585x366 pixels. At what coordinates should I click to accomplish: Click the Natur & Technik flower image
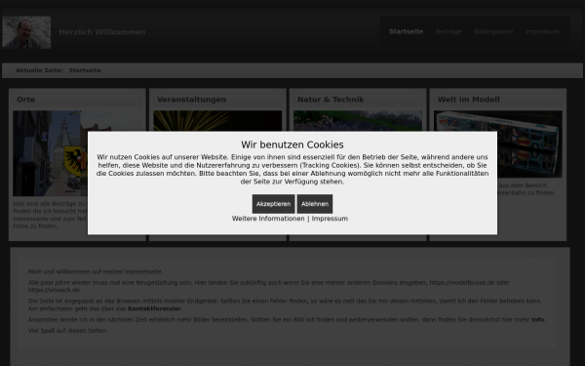[358, 121]
